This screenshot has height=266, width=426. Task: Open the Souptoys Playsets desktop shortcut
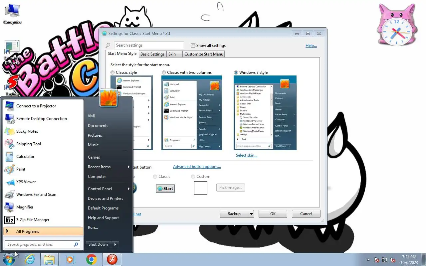coord(12,53)
